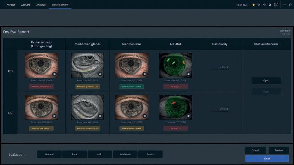
Task: Go to the Analyze tab
Action: coord(41,5)
